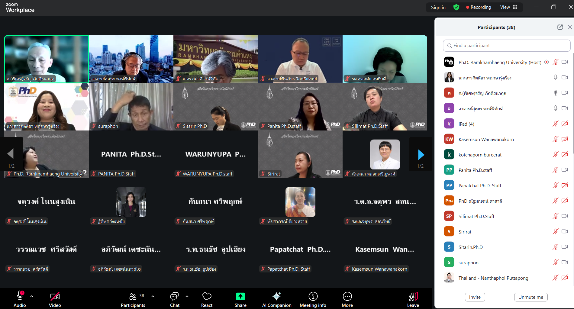Viewport: 574px width, 309px height.
Task: Toggle microphone with Audio button
Action: click(20, 299)
